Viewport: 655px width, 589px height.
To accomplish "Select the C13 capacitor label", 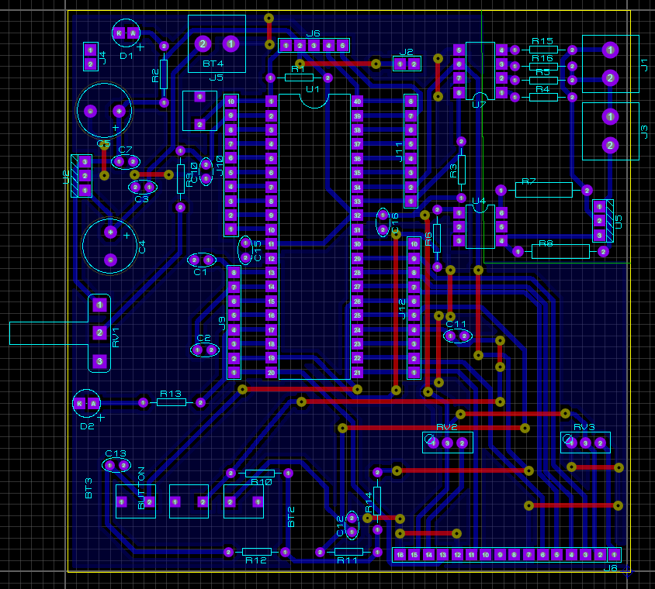I will pyautogui.click(x=116, y=453).
